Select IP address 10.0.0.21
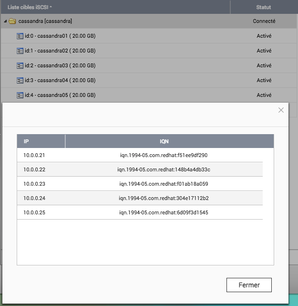The height and width of the screenshot is (306, 298). [x=34, y=155]
